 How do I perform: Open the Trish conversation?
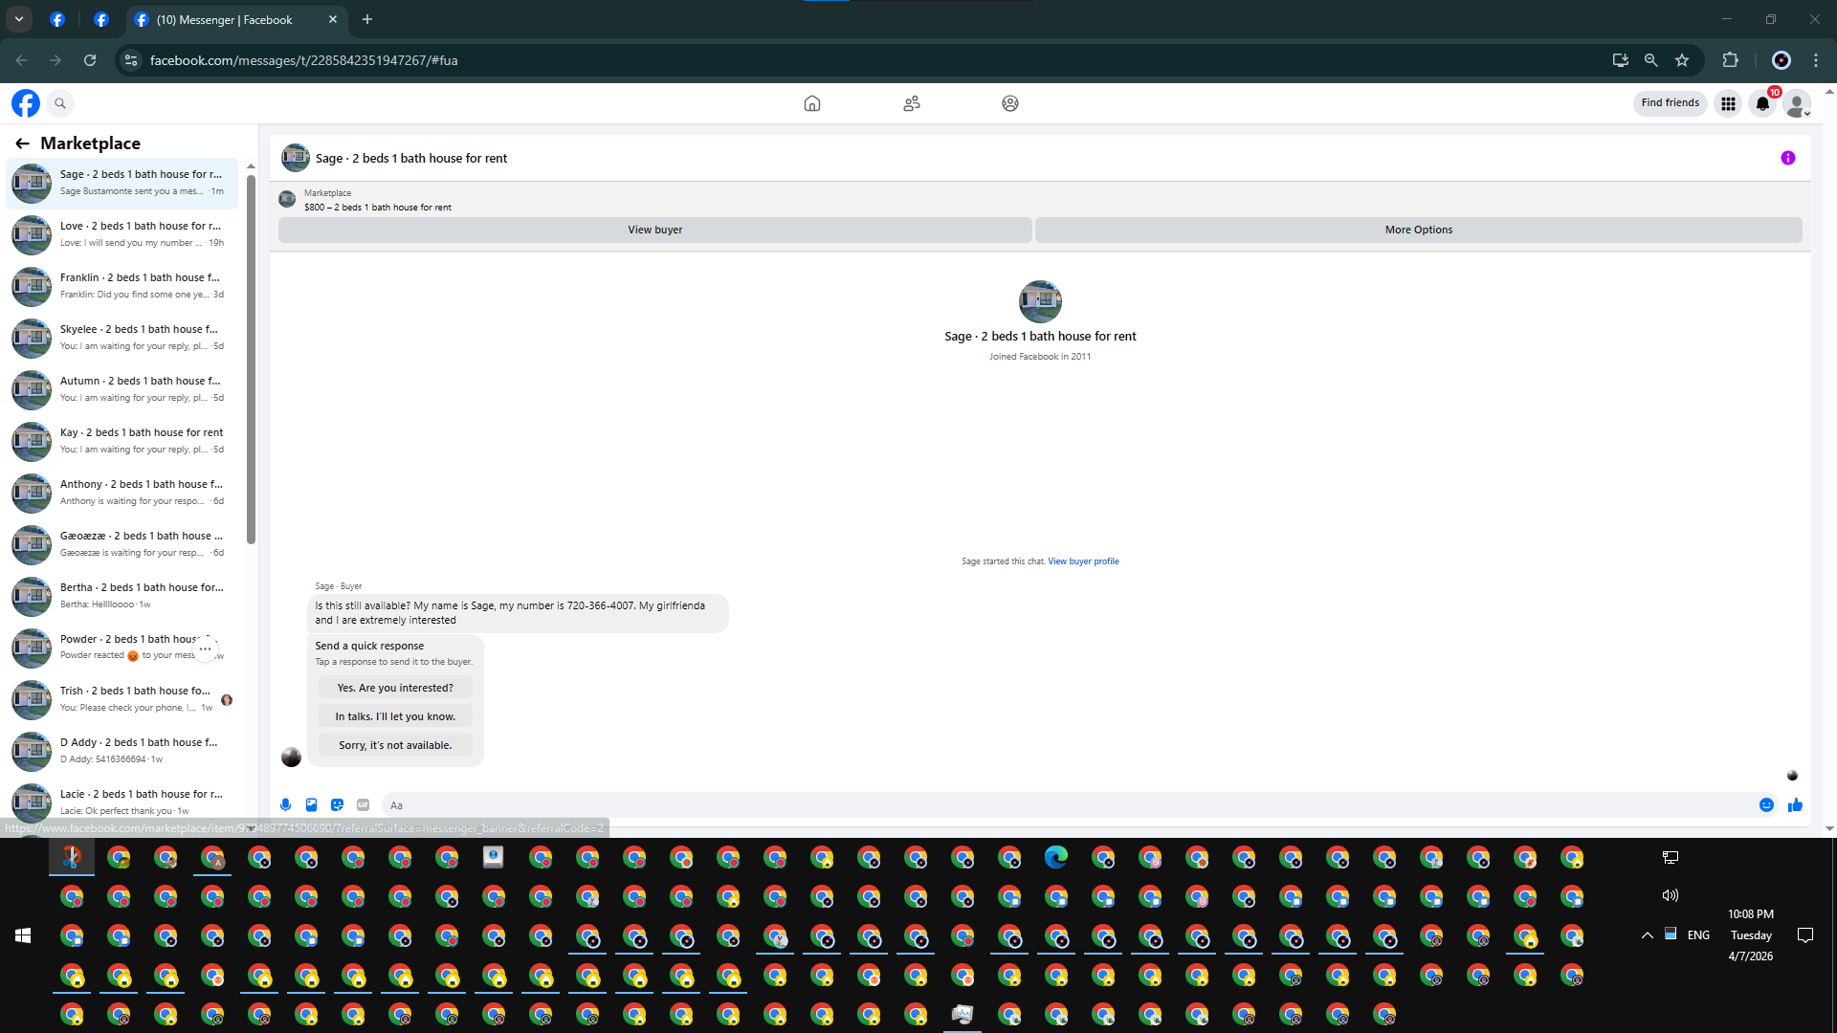tap(122, 699)
